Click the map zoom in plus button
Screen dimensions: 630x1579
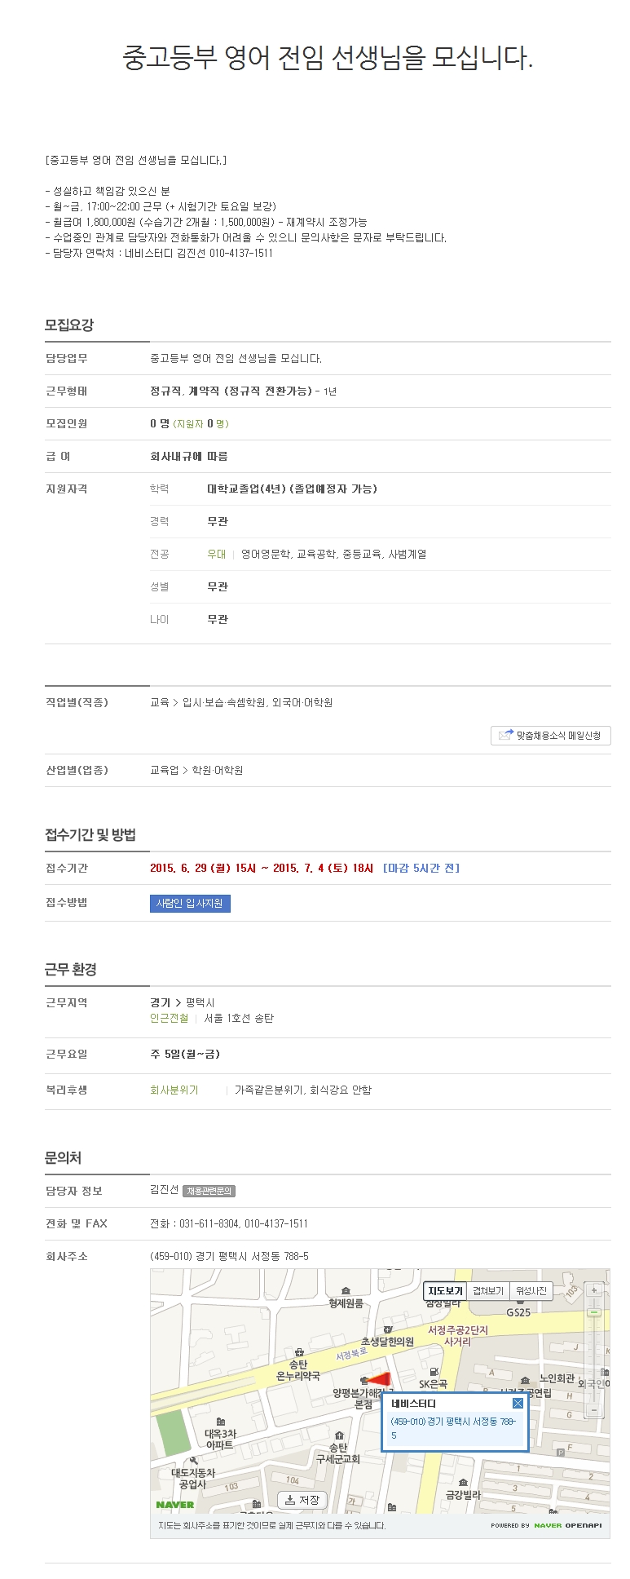[594, 1290]
